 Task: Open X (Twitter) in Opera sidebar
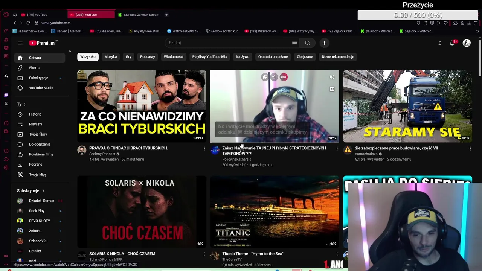pyautogui.click(x=6, y=104)
